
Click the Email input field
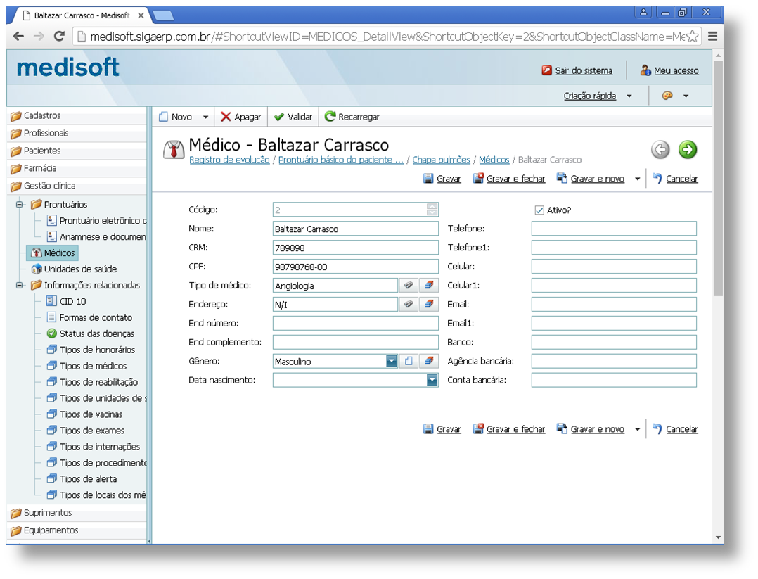coord(614,304)
